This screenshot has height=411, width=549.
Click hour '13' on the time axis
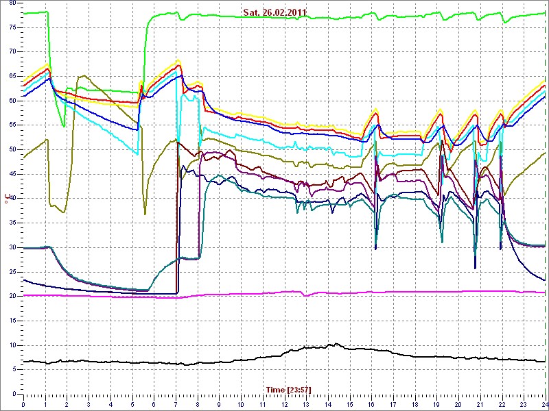[x=305, y=403]
